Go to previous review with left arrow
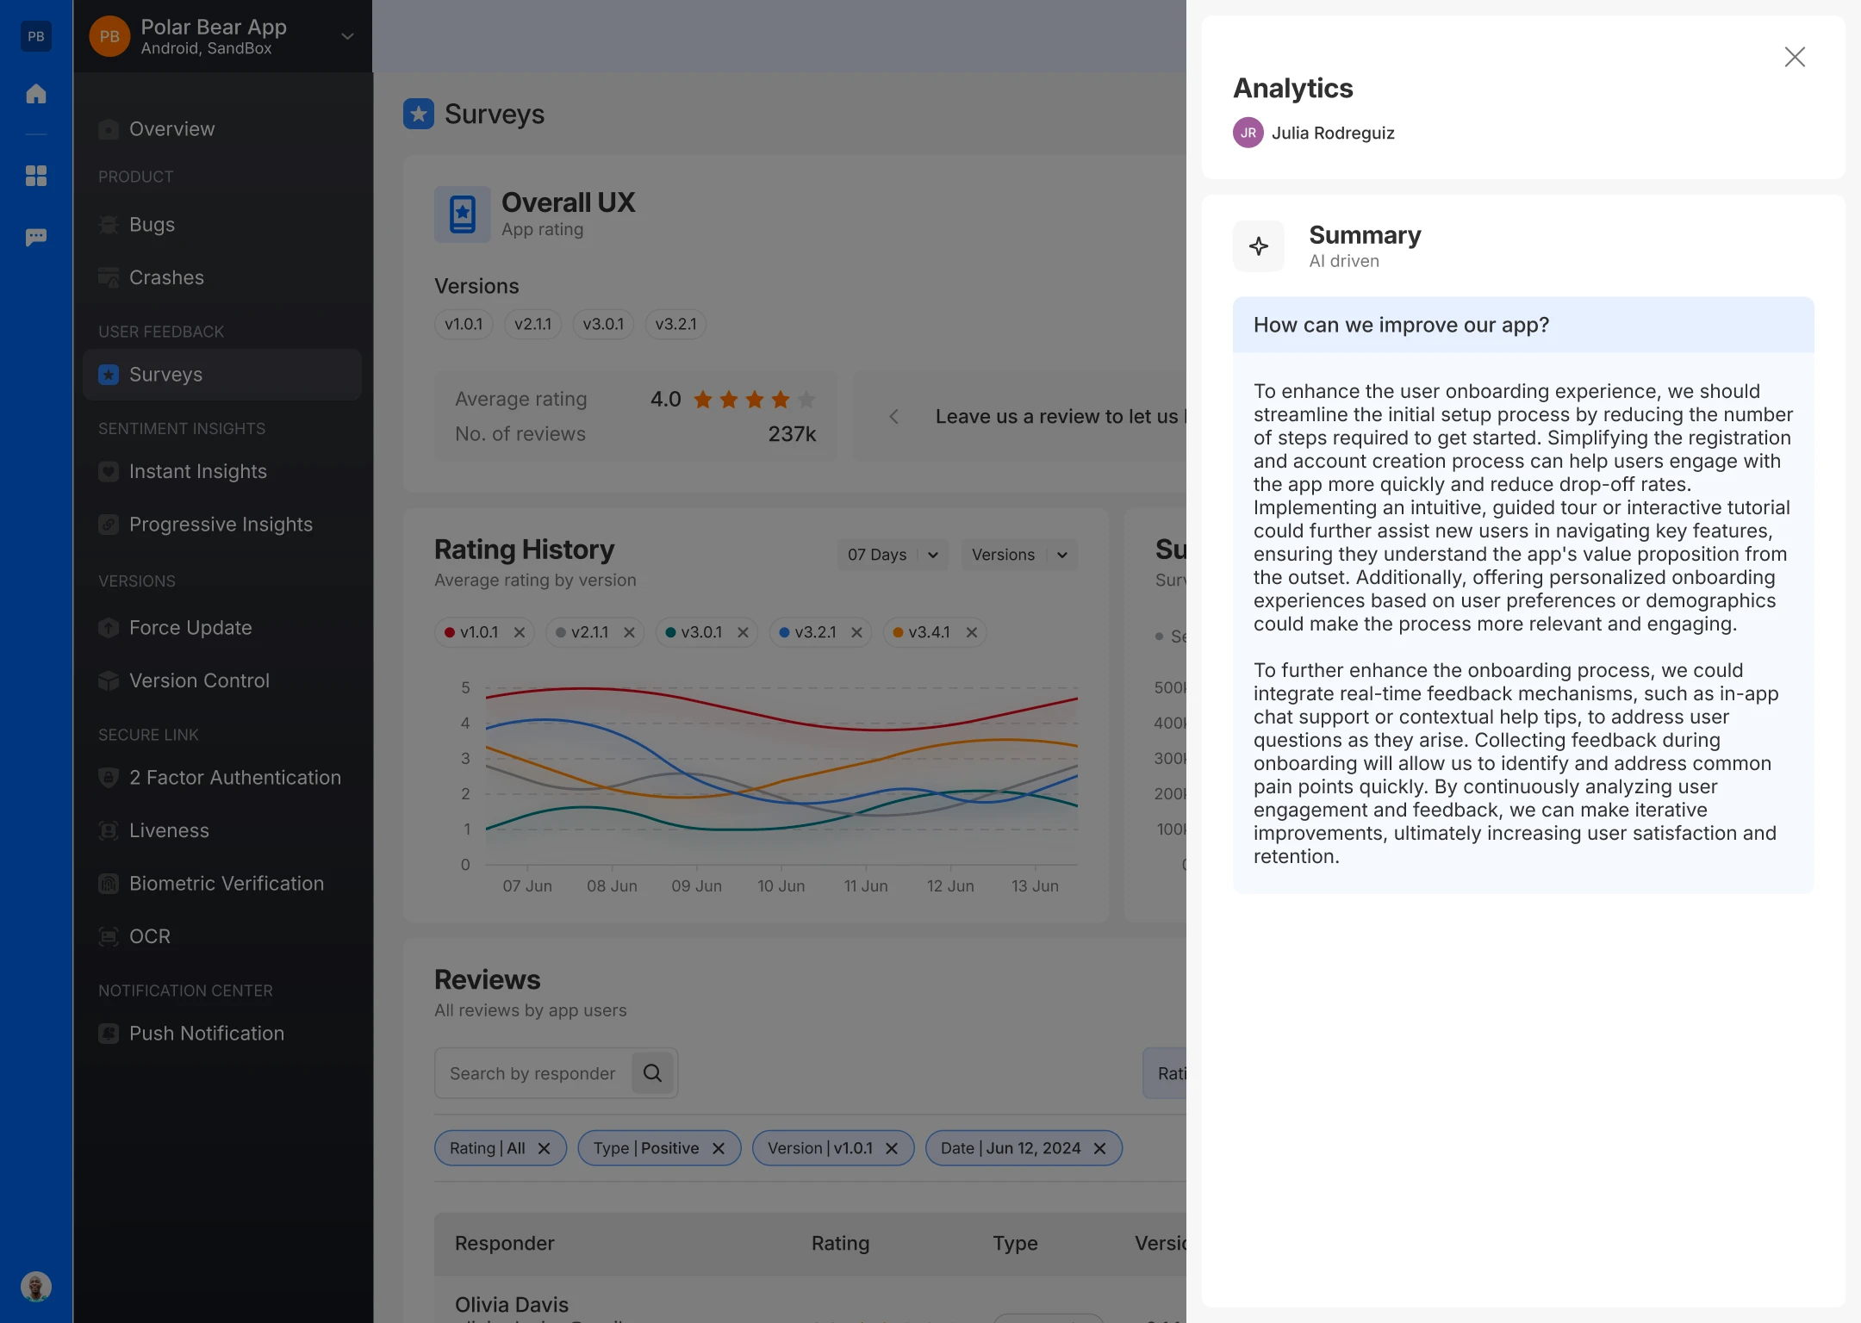Viewport: 1861px width, 1323px height. (893, 417)
